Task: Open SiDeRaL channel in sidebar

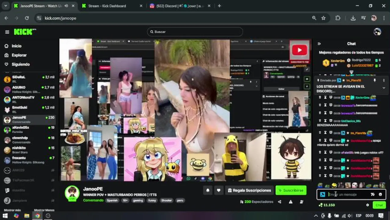Action: tap(29, 79)
